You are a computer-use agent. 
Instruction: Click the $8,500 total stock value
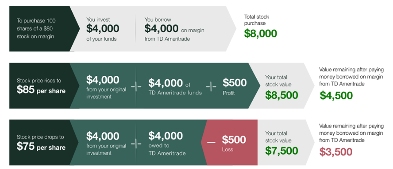[x=282, y=95]
